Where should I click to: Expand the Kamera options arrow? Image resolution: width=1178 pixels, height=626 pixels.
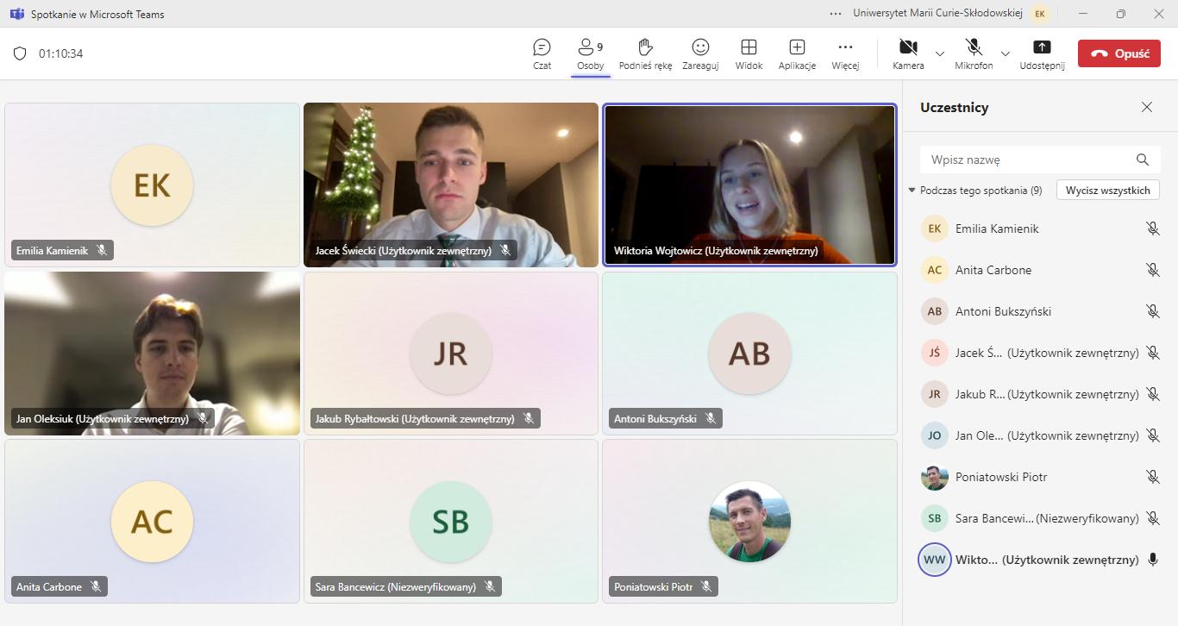pyautogui.click(x=940, y=53)
